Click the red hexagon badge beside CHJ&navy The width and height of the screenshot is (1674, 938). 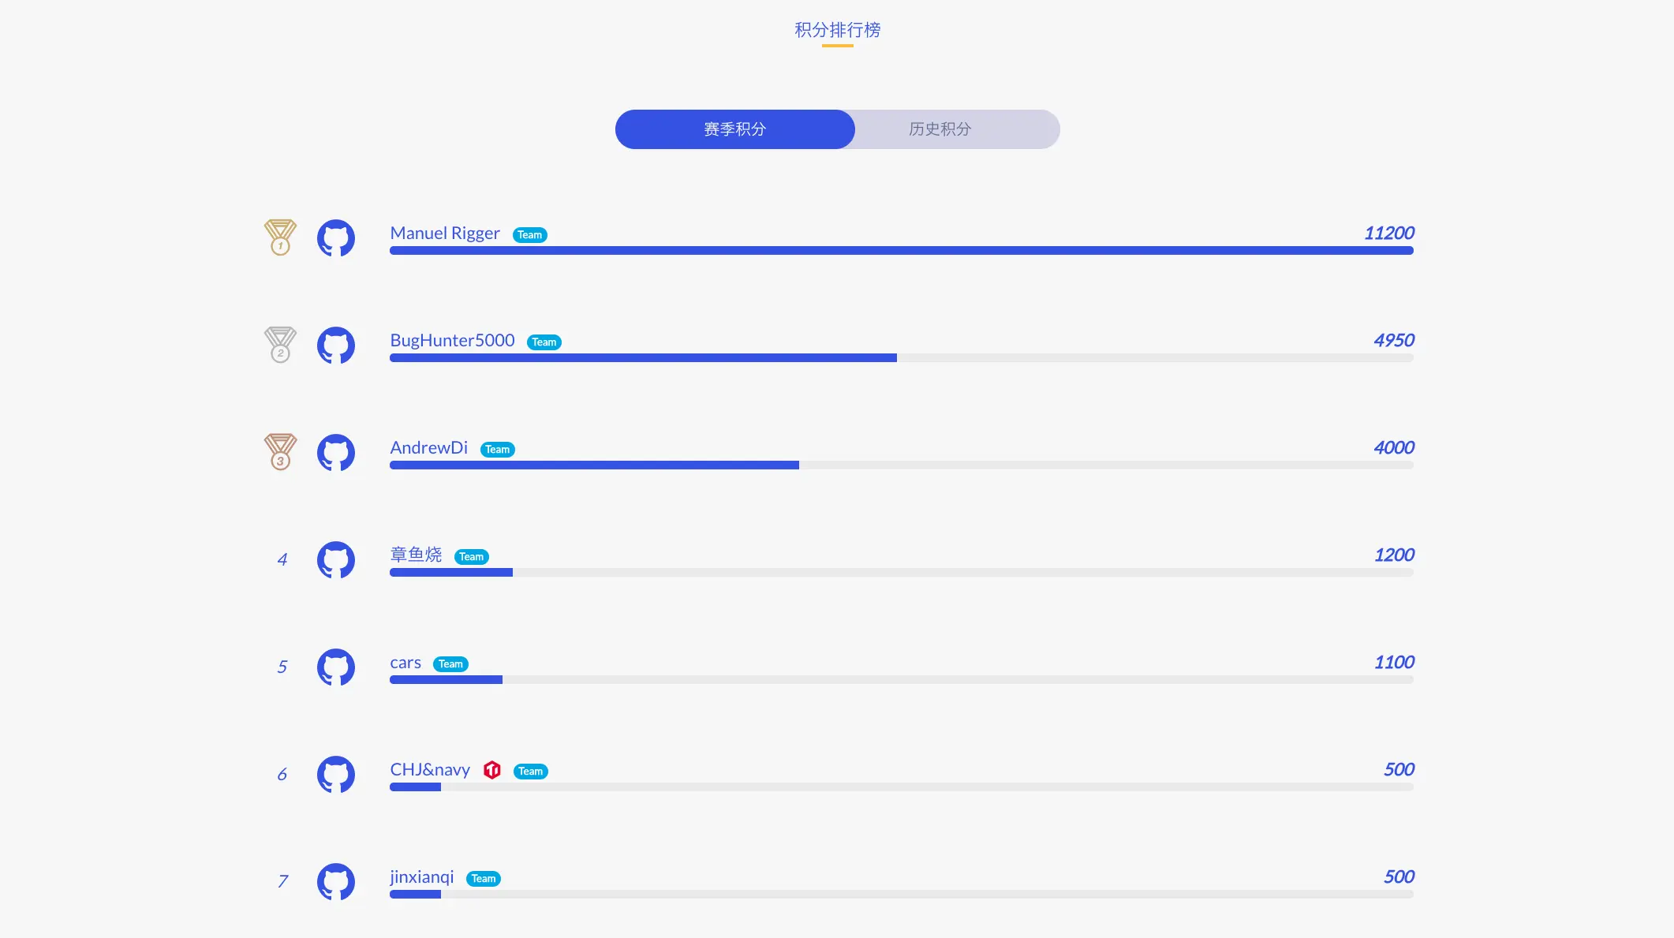(492, 770)
